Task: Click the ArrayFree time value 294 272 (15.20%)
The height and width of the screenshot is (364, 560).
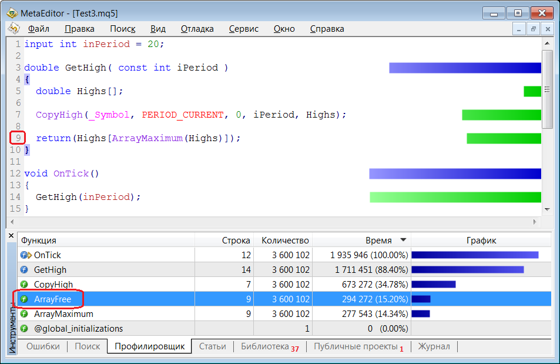Action: tap(375, 299)
